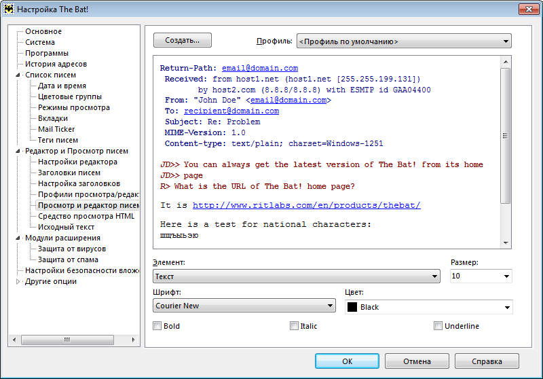
Task: Open the Цвет color dropdown showing Black
Action: pos(429,307)
